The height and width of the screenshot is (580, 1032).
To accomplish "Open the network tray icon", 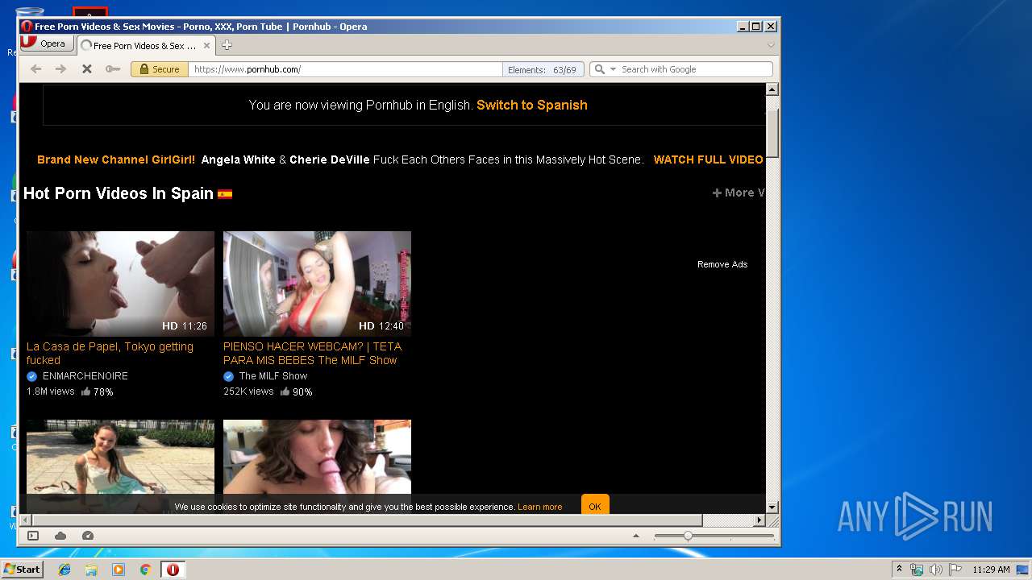I will tap(917, 570).
